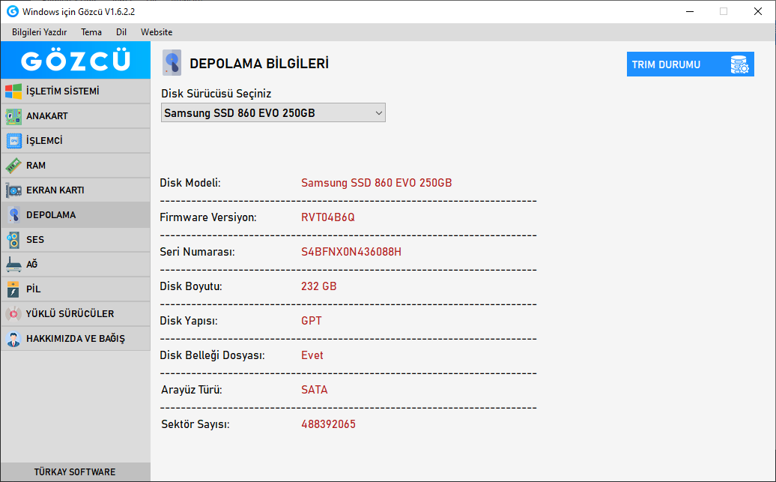The image size is (776, 482).
Task: Click the speaker icon beside Ses
Action: pyautogui.click(x=13, y=240)
